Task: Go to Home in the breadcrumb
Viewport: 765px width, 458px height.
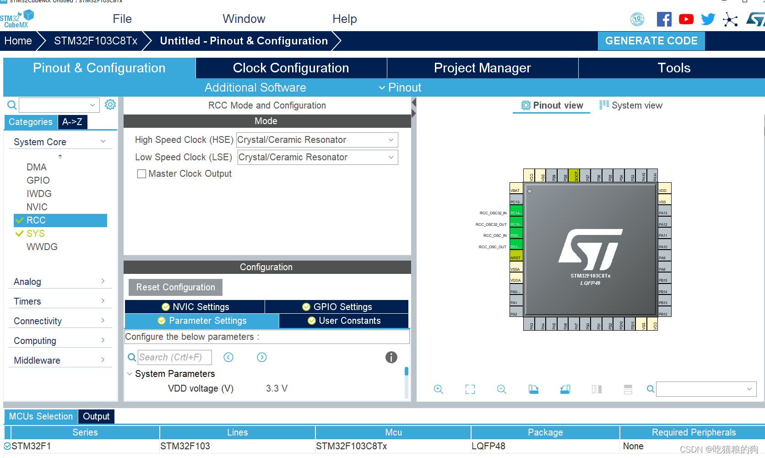Action: pyautogui.click(x=18, y=41)
